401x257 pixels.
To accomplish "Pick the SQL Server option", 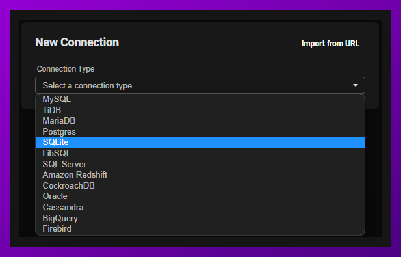I will coord(200,164).
